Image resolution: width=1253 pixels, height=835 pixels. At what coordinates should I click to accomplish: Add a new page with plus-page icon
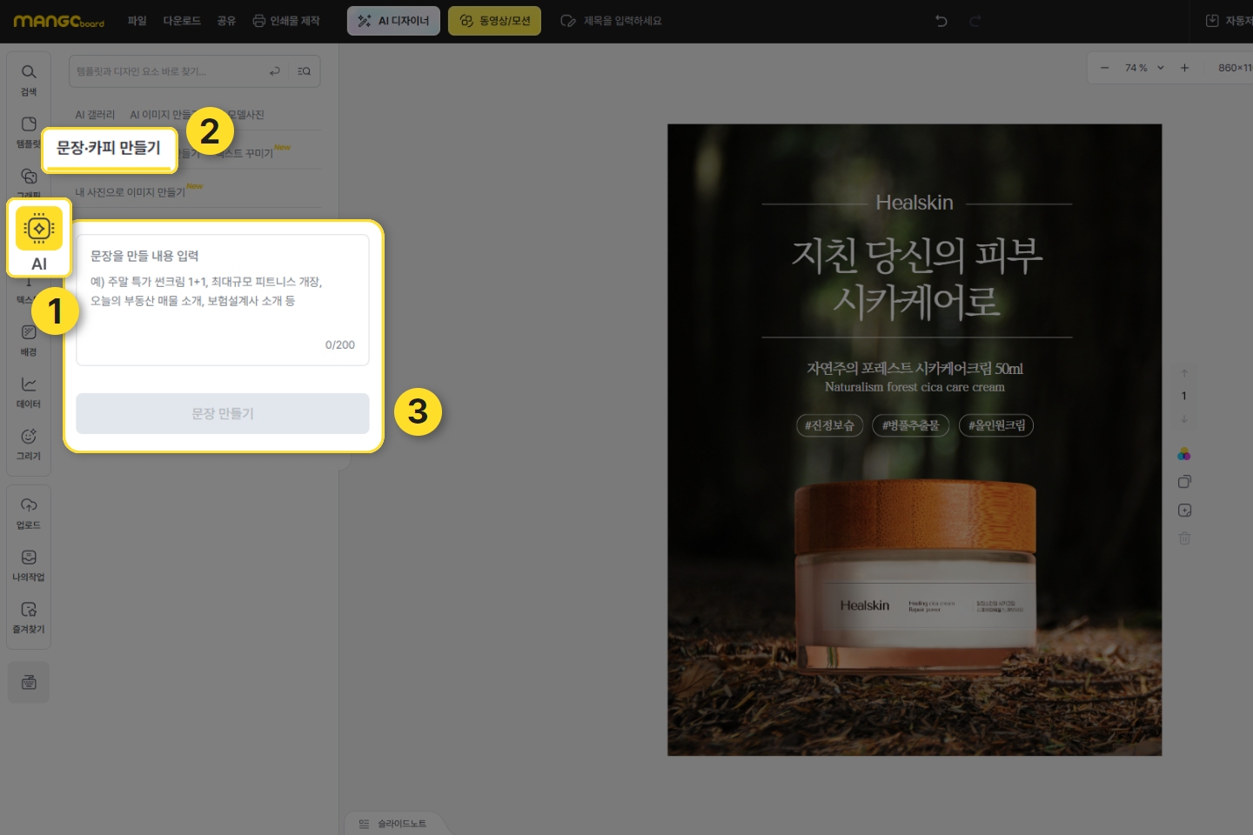click(x=1184, y=511)
